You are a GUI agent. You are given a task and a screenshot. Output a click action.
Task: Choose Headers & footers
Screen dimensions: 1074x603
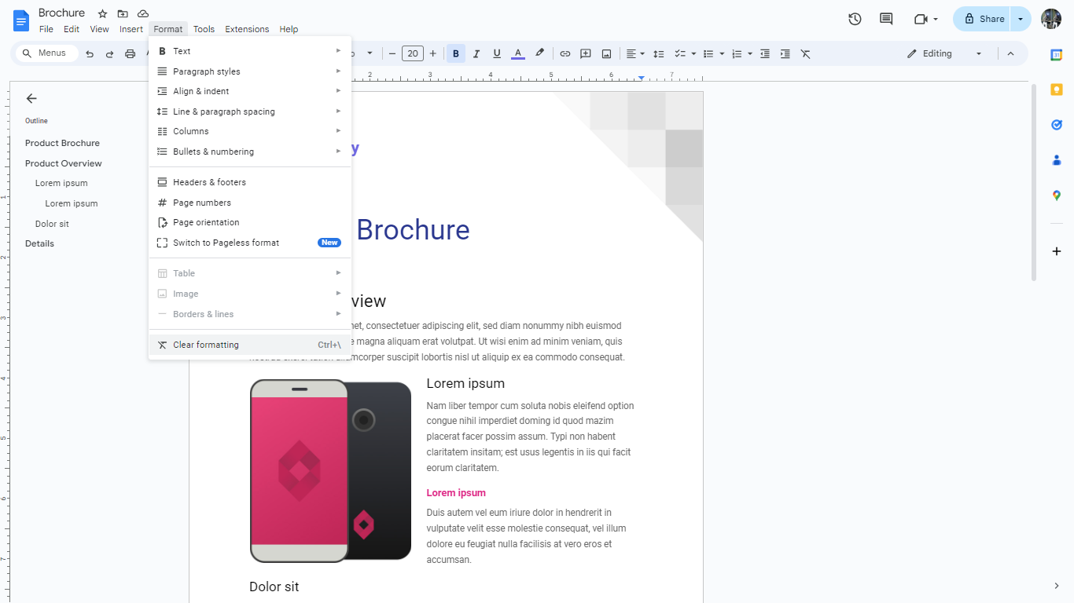coord(250,182)
